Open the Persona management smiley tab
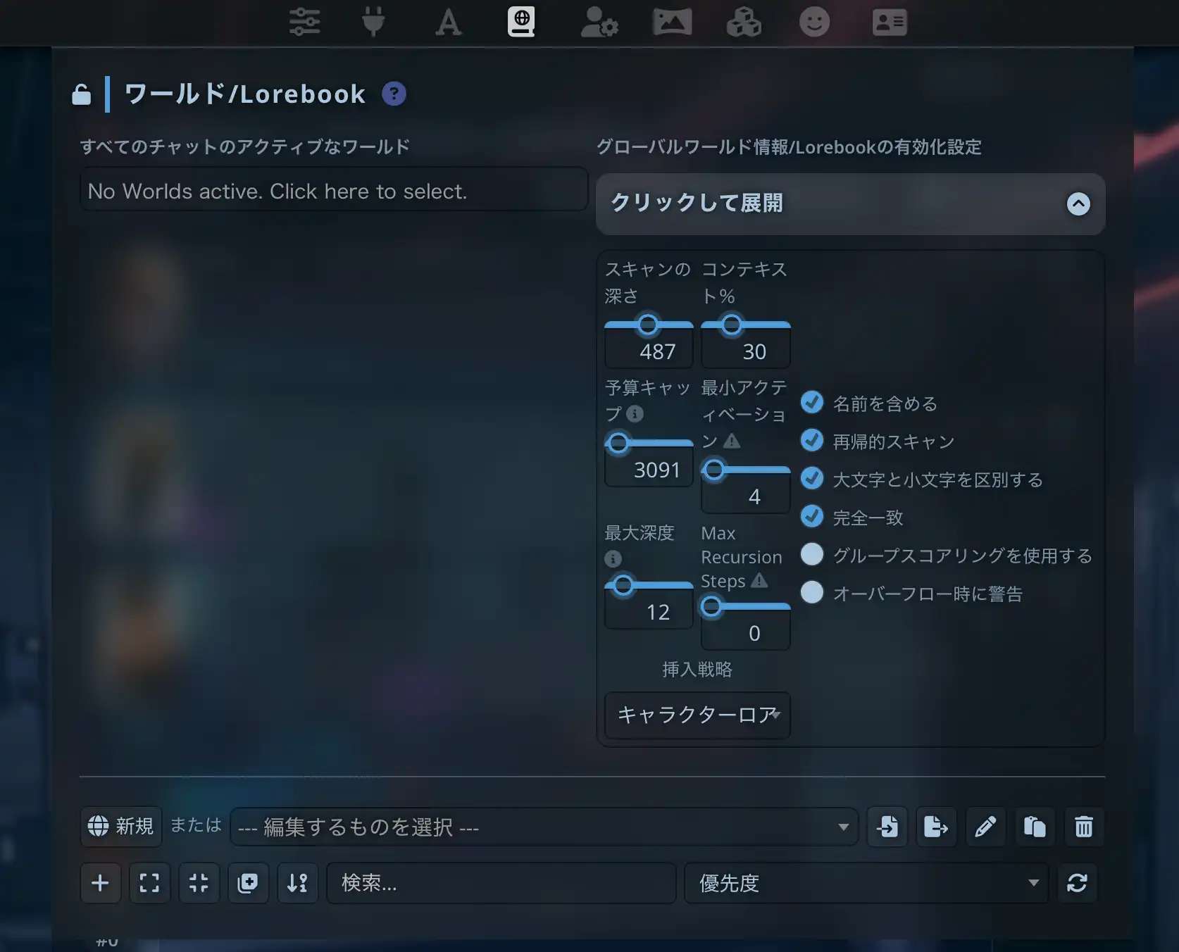The width and height of the screenshot is (1179, 952). [x=814, y=22]
